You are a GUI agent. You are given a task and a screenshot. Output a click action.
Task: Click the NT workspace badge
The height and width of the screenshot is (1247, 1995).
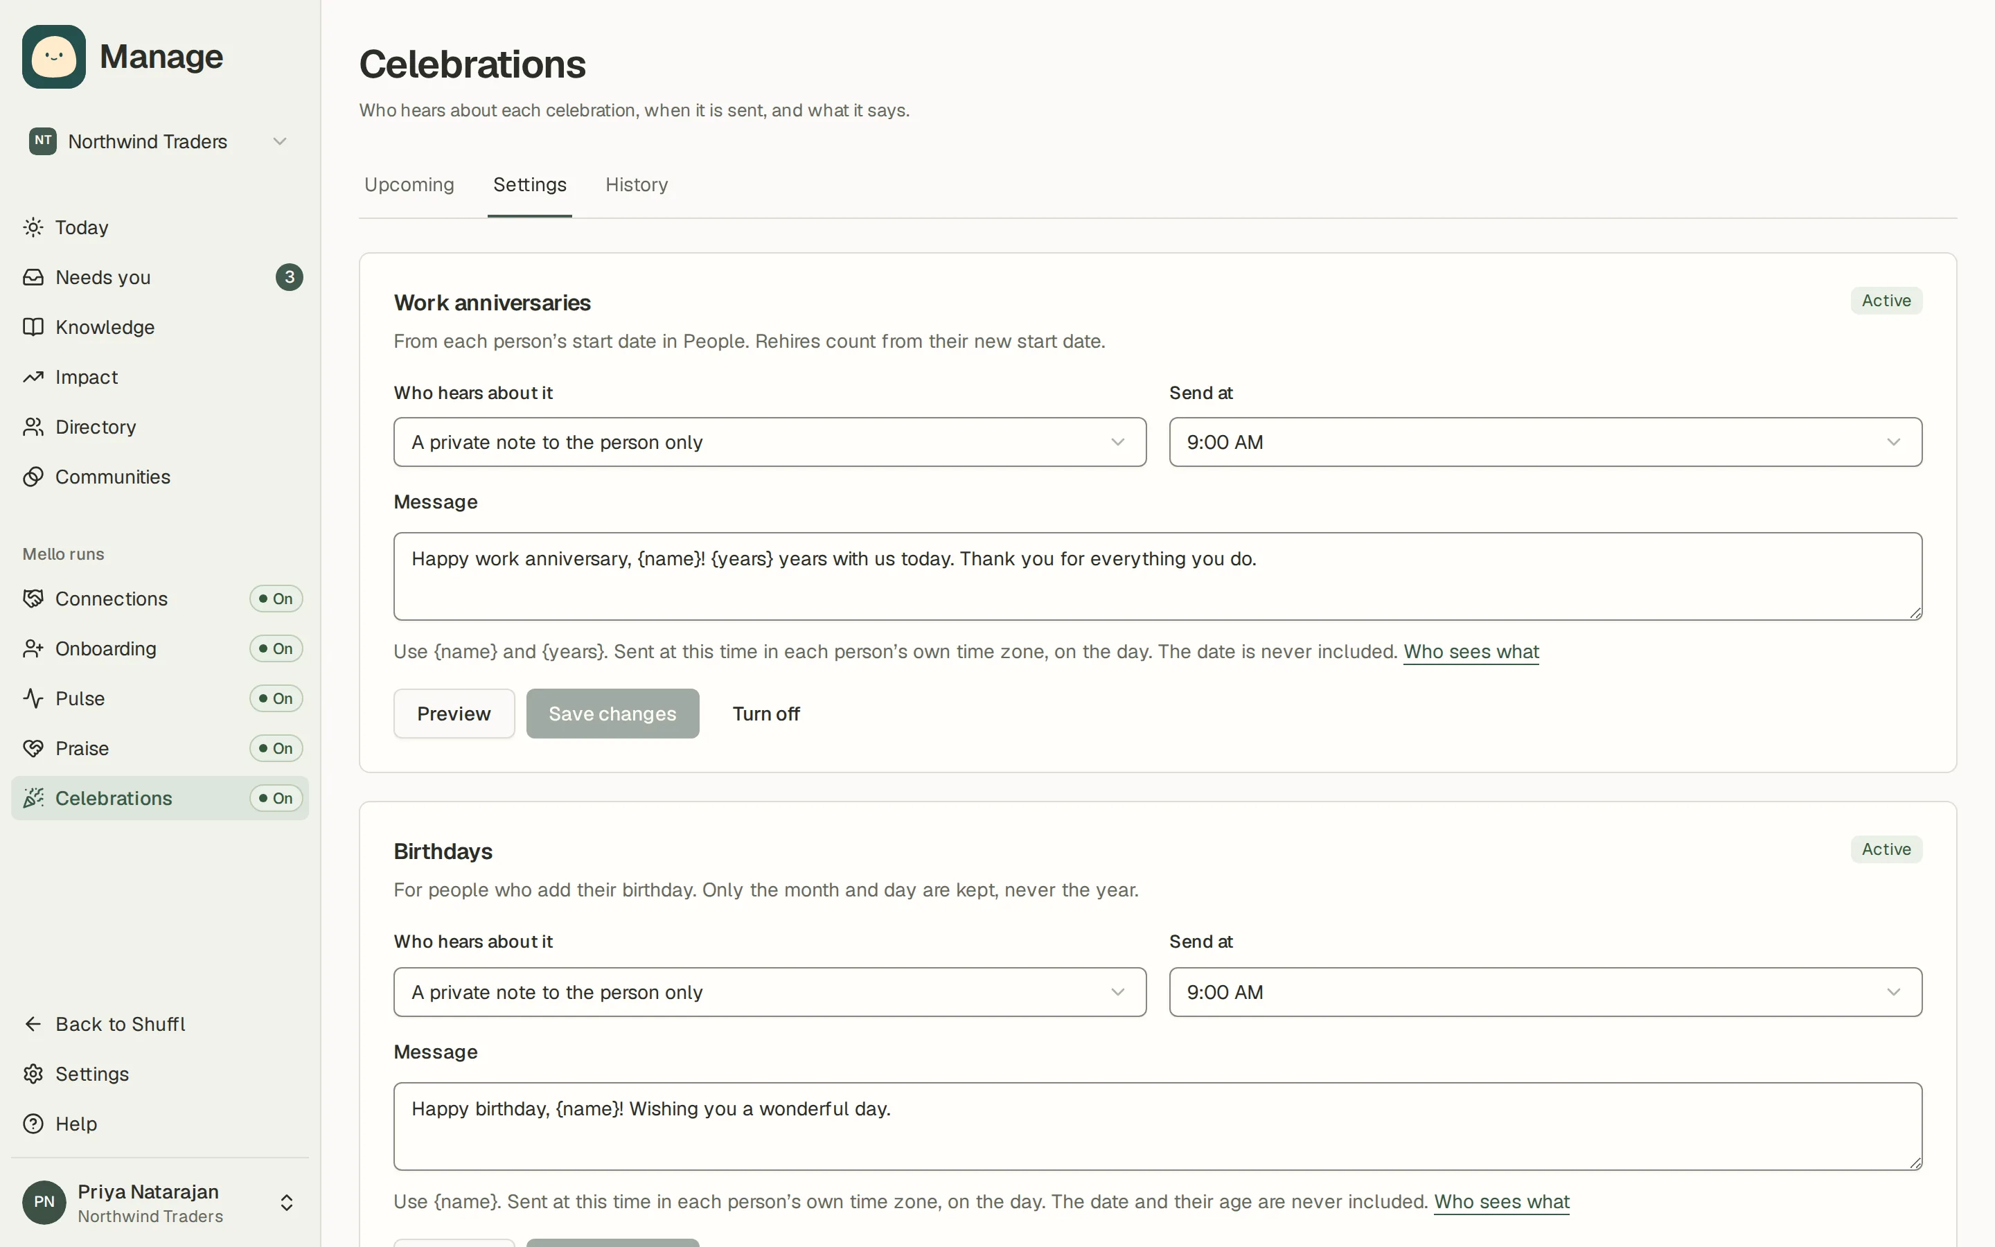[43, 141]
